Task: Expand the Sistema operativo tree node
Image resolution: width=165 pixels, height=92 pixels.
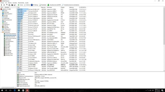Action: [x=1, y=14]
